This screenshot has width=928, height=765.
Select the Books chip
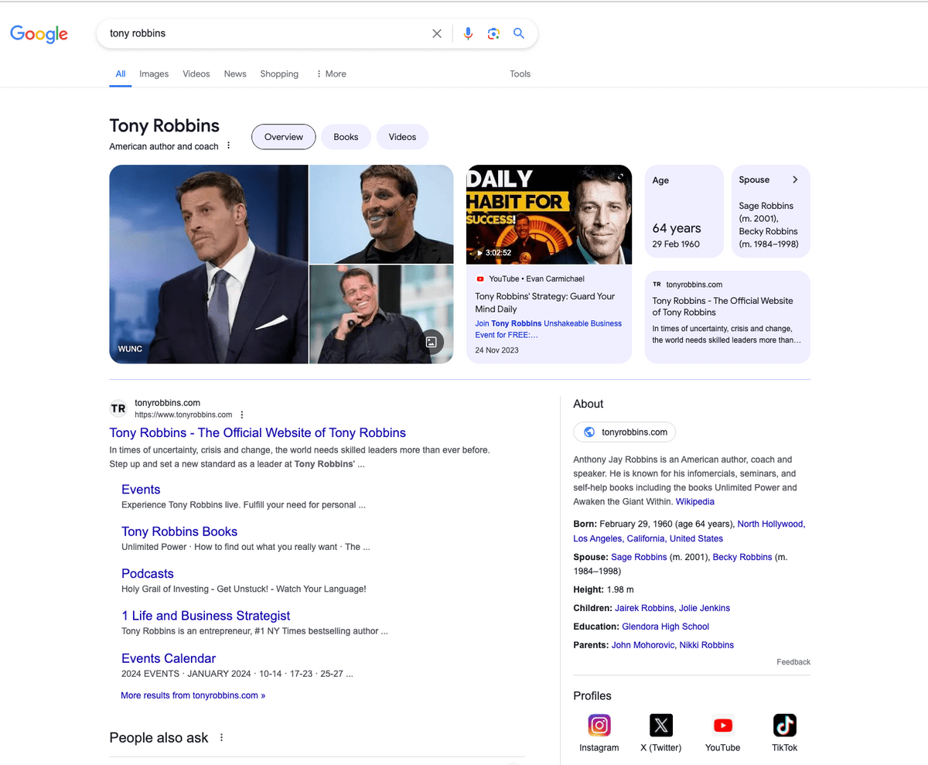point(346,137)
